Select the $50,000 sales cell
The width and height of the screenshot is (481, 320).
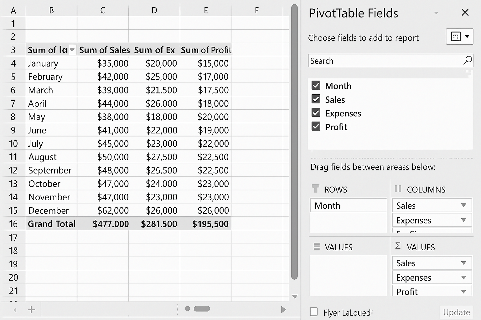103,157
